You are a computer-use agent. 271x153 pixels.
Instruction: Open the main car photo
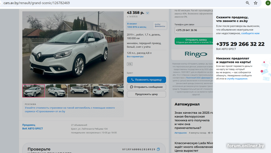(73, 47)
